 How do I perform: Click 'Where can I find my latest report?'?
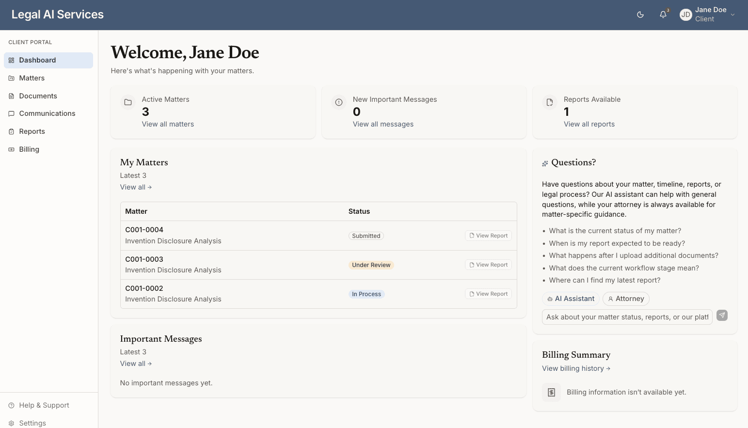[605, 280]
